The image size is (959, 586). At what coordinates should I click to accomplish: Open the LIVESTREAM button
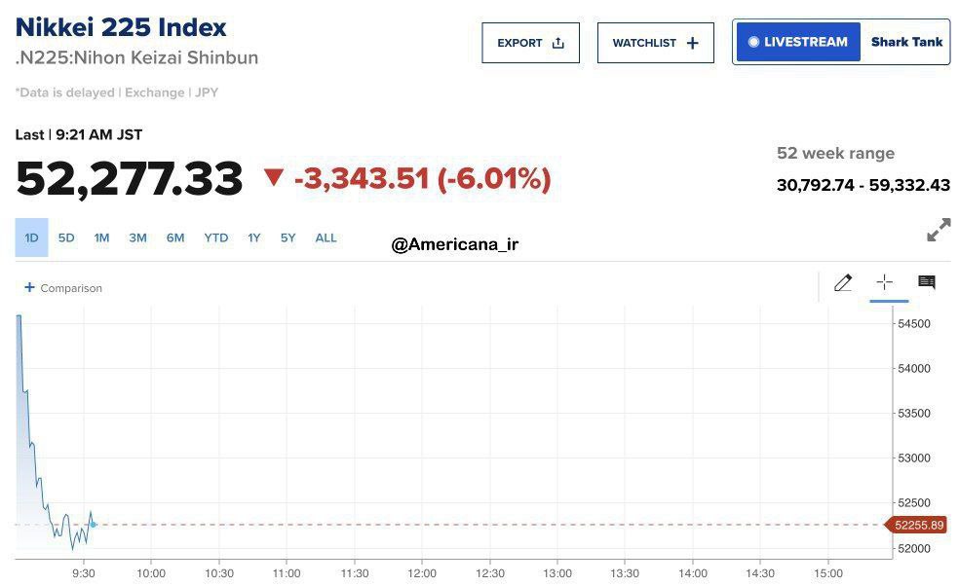click(798, 42)
